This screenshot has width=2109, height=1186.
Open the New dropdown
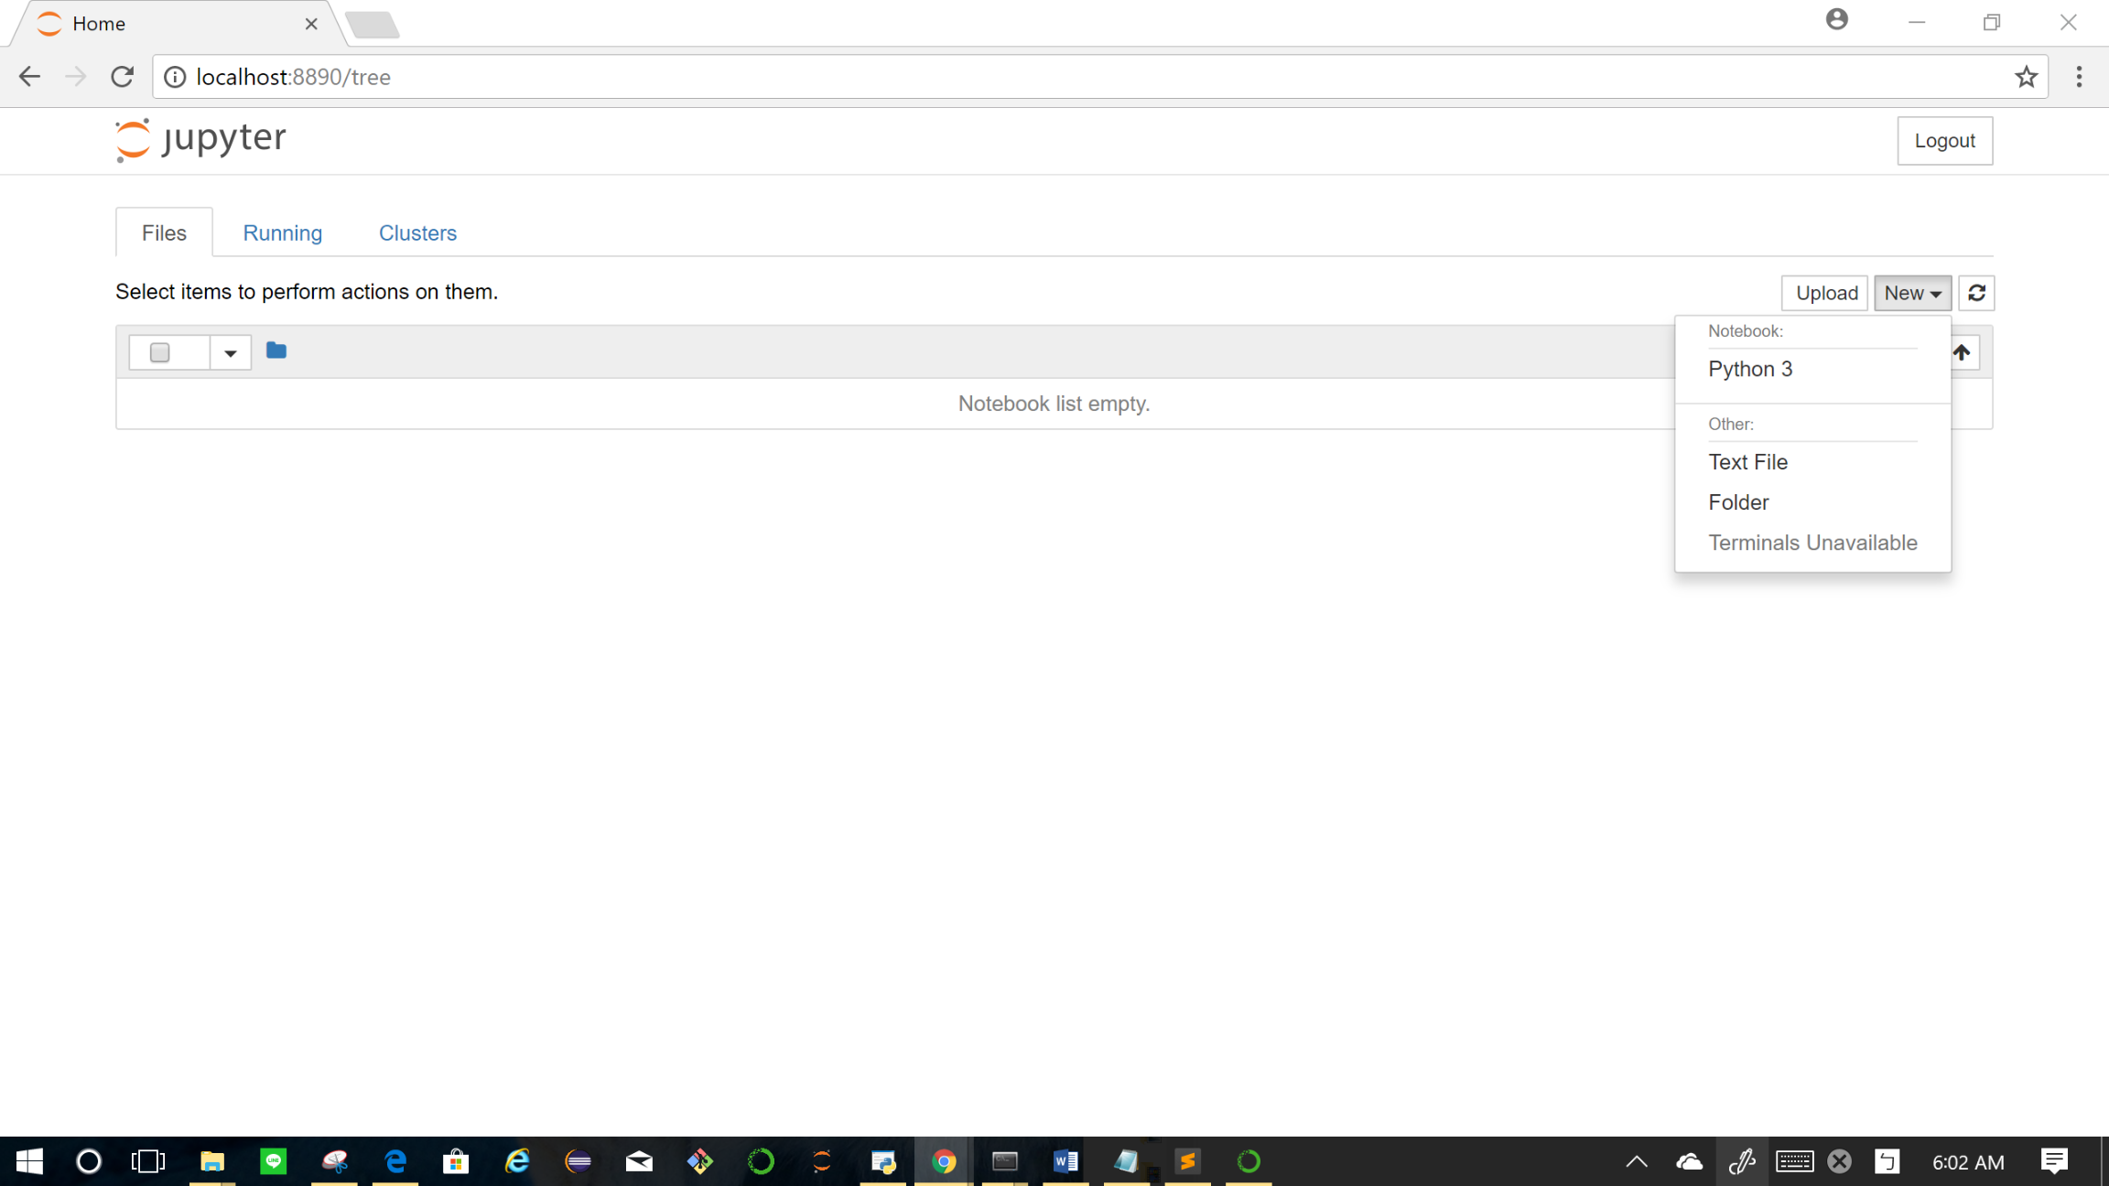[1912, 293]
